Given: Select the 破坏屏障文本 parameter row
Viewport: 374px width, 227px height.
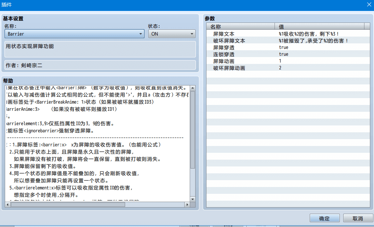Looking at the screenshot, I should [x=288, y=41].
